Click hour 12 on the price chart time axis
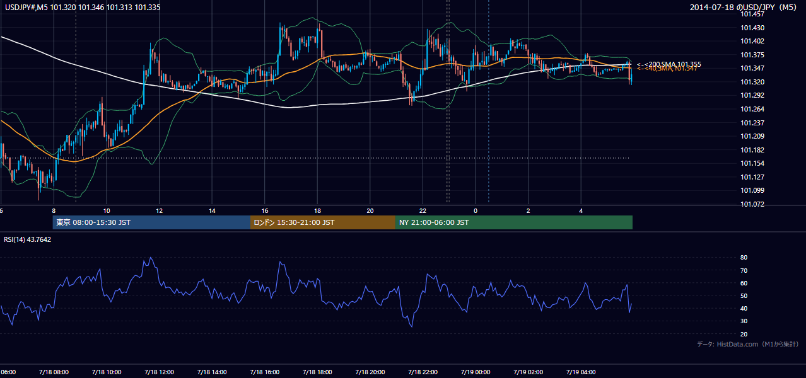806x378 pixels. pyautogui.click(x=160, y=210)
